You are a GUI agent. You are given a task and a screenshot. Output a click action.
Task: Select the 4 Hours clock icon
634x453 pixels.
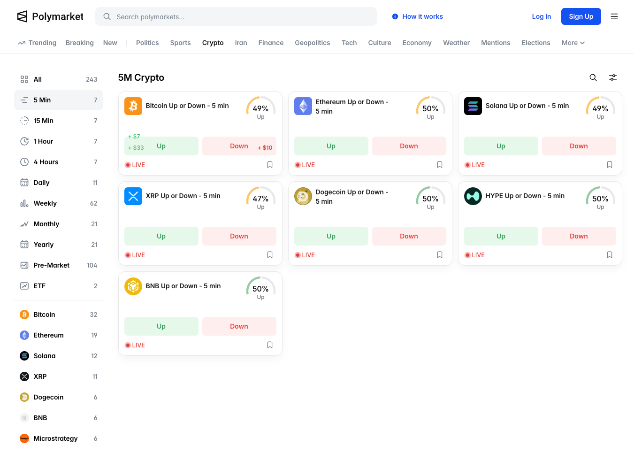click(x=24, y=162)
